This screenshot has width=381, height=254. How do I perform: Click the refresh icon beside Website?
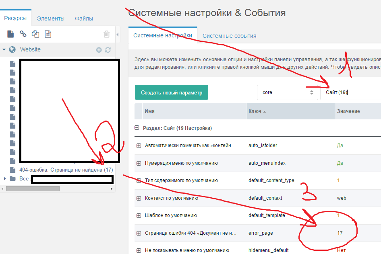tap(108, 50)
